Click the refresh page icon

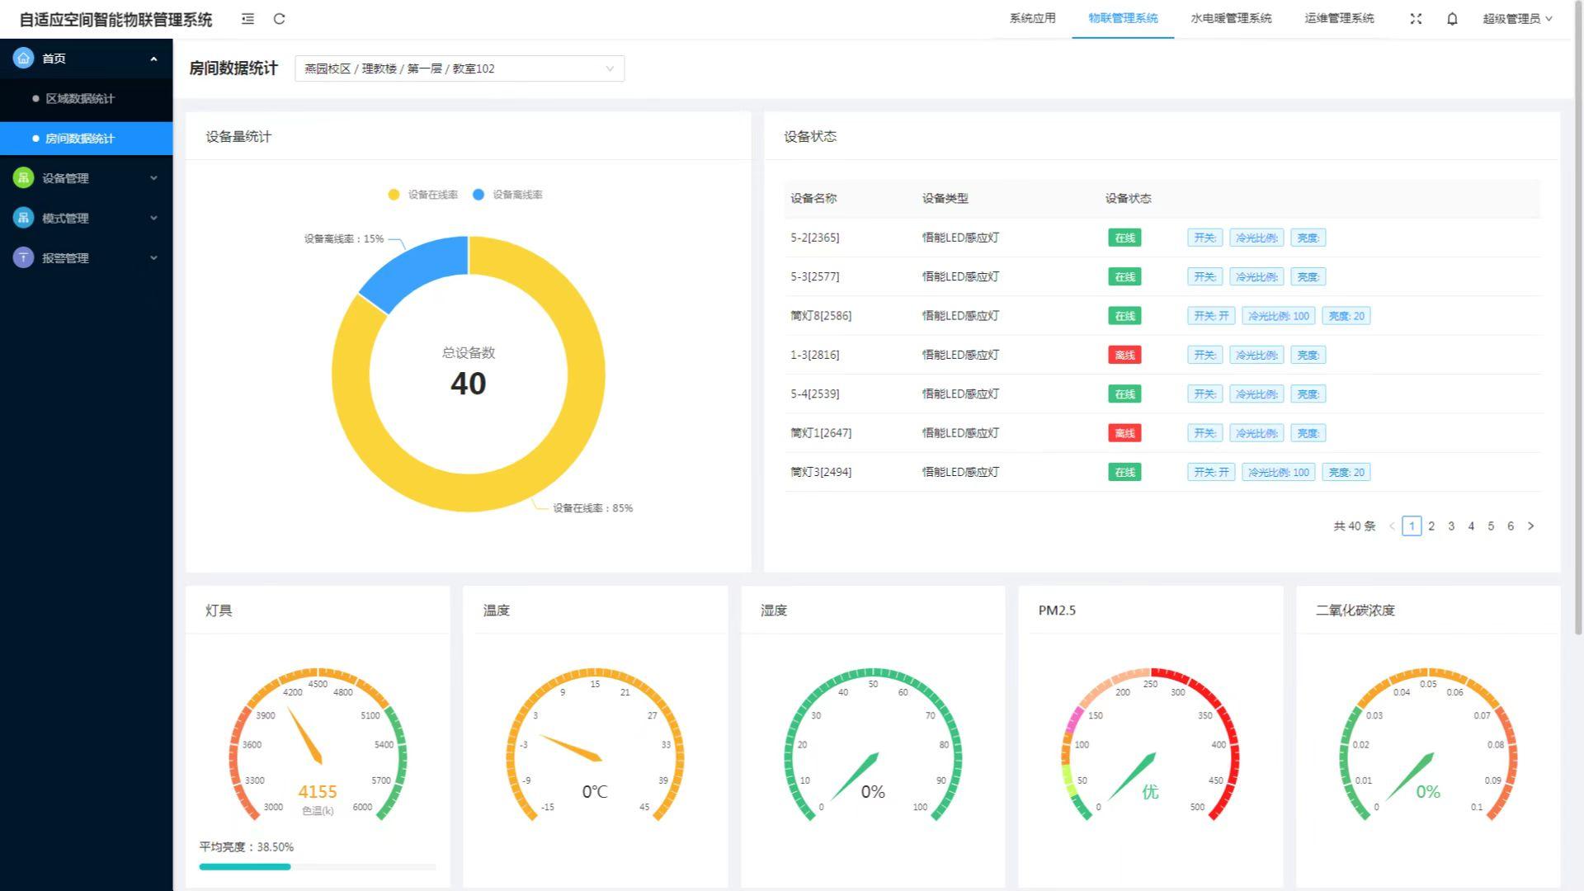pos(280,19)
